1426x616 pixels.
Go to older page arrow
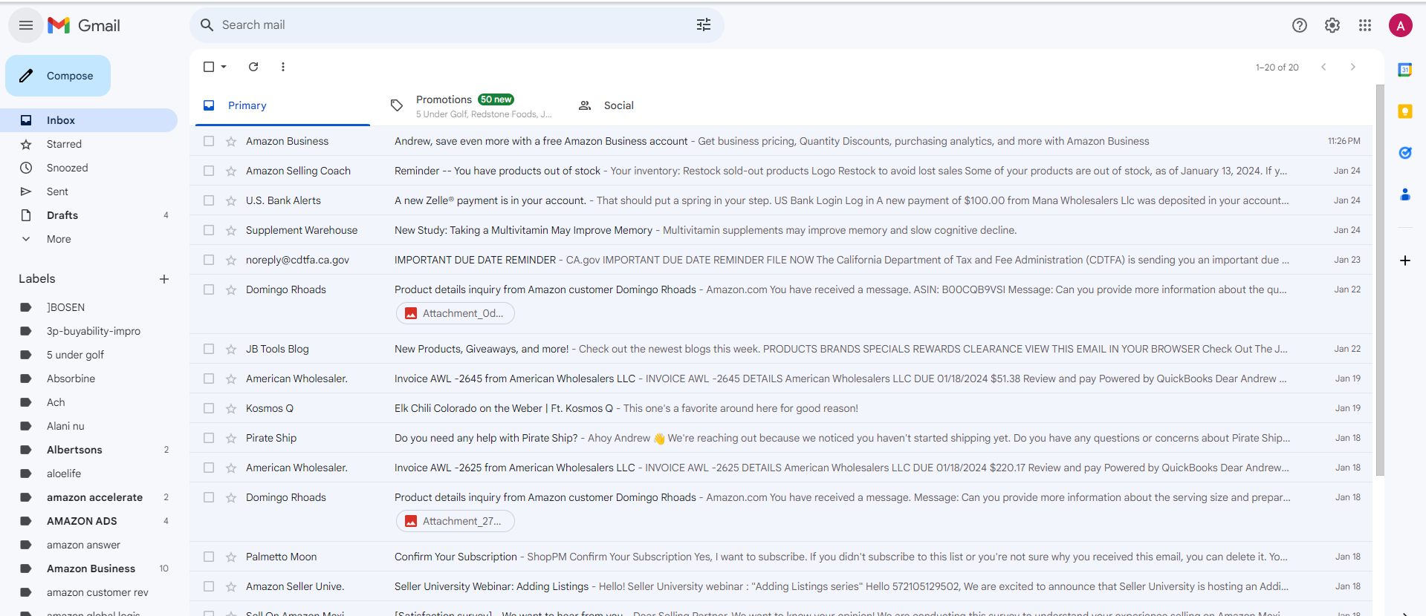1353,67
